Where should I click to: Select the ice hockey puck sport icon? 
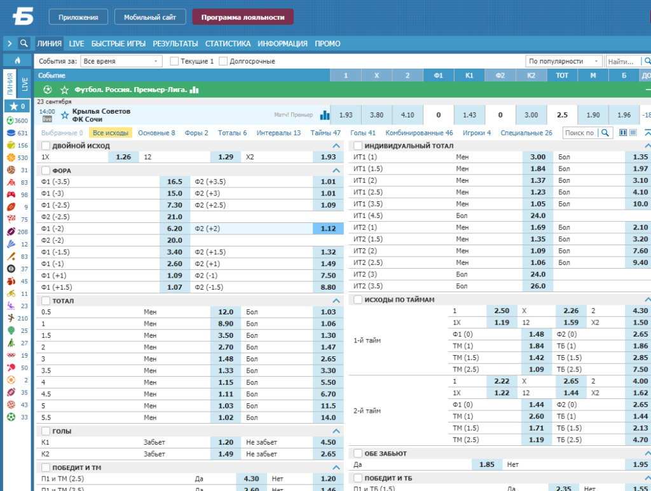pos(11,133)
